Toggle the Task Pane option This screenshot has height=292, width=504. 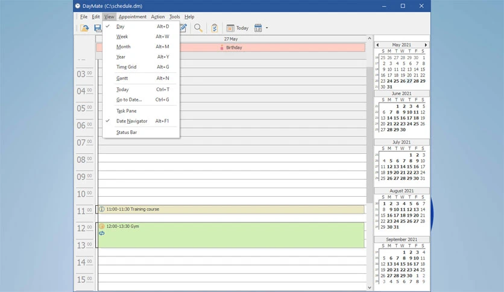[141, 111]
